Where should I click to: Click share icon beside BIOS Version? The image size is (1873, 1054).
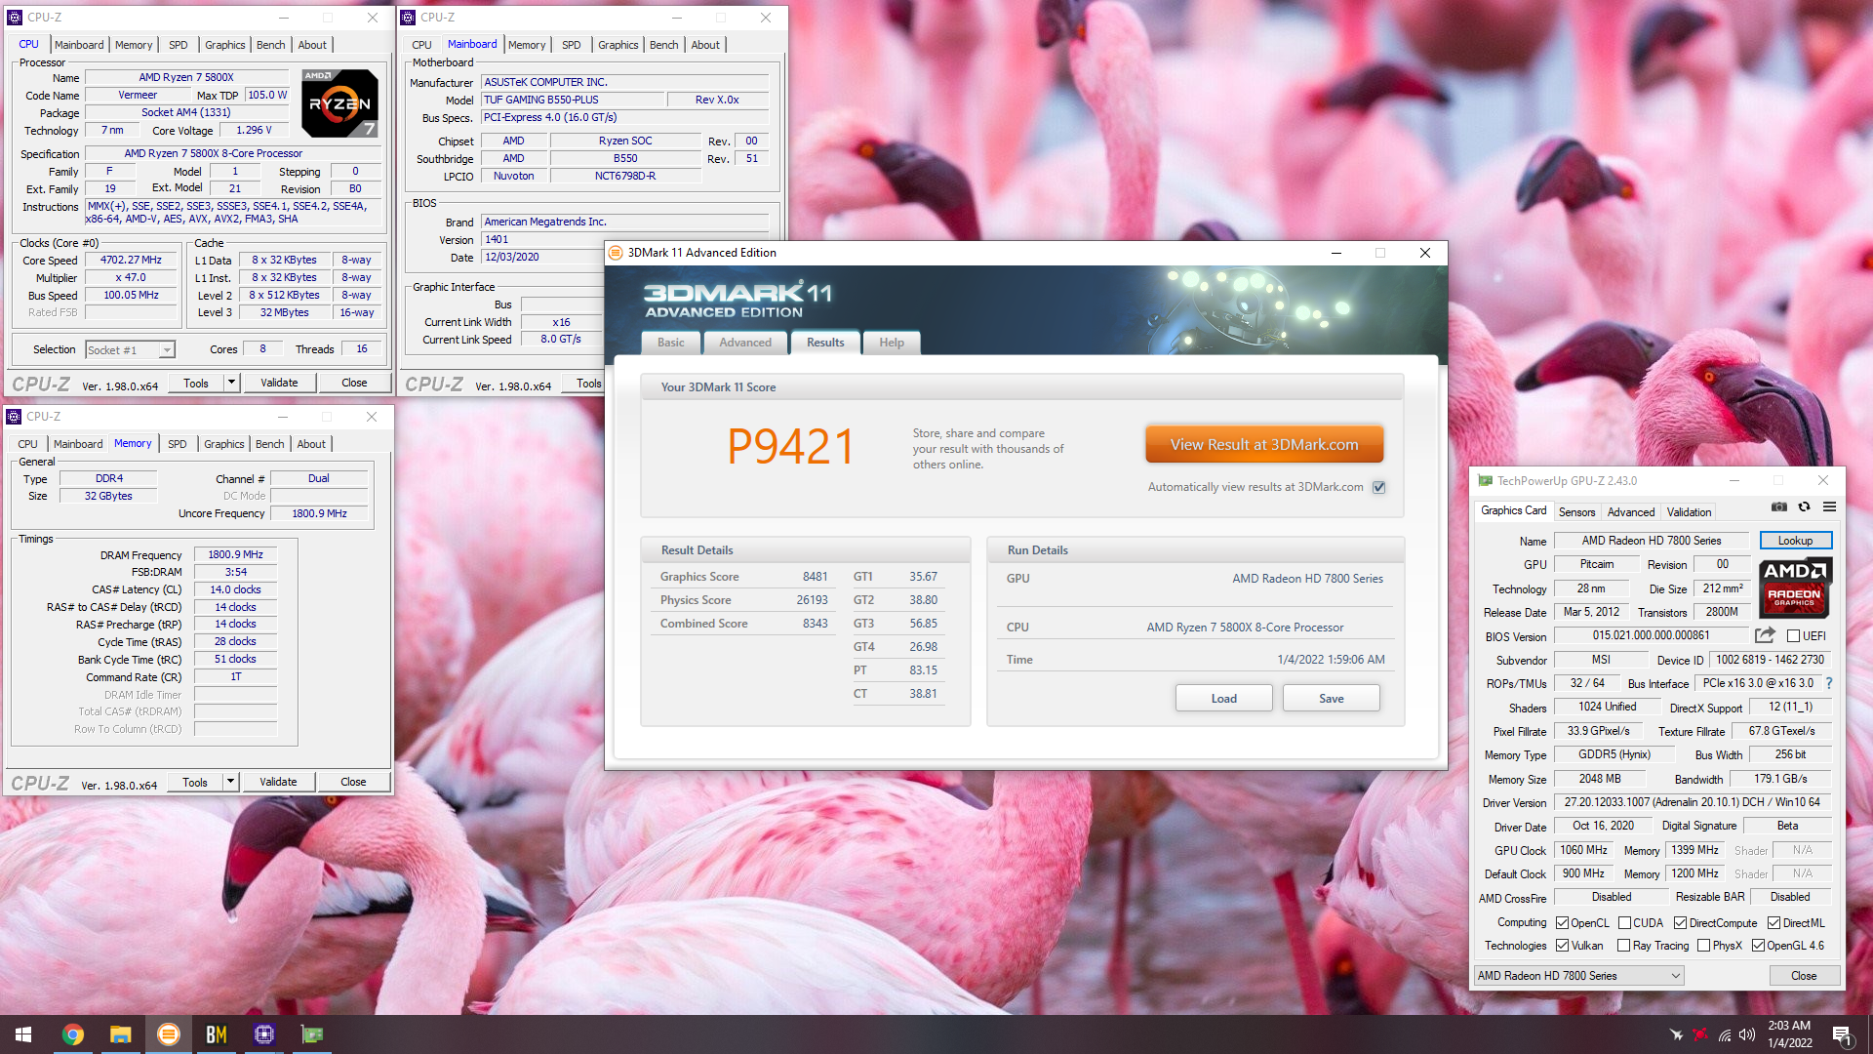tap(1764, 635)
